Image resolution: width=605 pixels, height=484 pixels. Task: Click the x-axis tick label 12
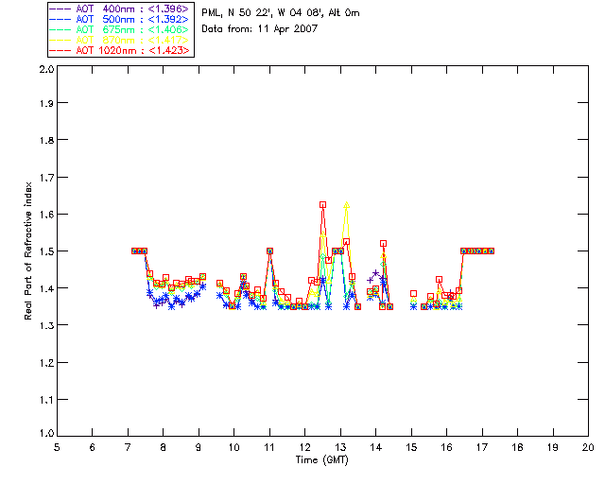point(304,447)
